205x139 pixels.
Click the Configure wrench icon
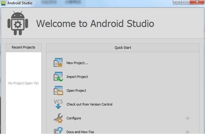(x=58, y=118)
